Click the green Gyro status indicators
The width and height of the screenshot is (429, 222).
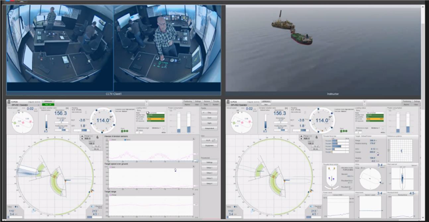125,131
